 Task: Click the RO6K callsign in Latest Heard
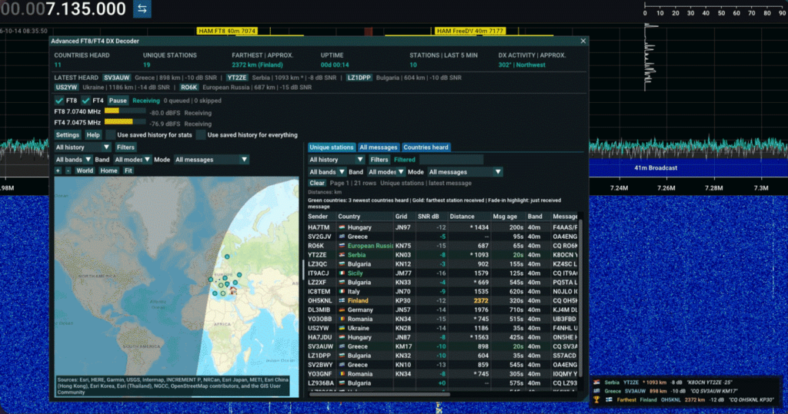coord(189,88)
